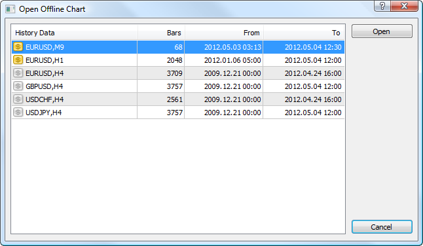The width and height of the screenshot is (423, 246).
Task: Click the From date in the USDCHF,H4 row
Action: (x=232, y=99)
